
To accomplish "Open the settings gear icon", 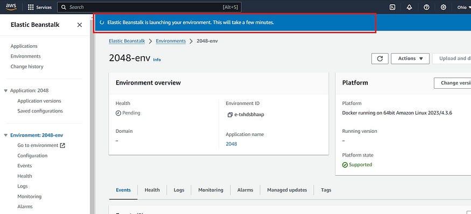I will (x=444, y=7).
